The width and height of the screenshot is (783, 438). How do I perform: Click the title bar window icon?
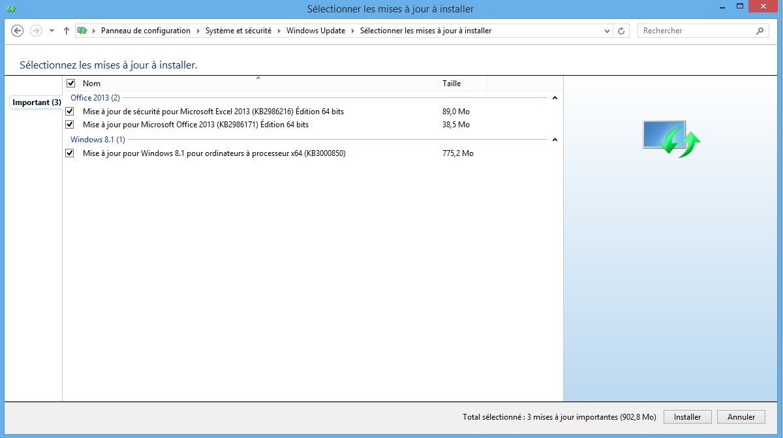11,9
